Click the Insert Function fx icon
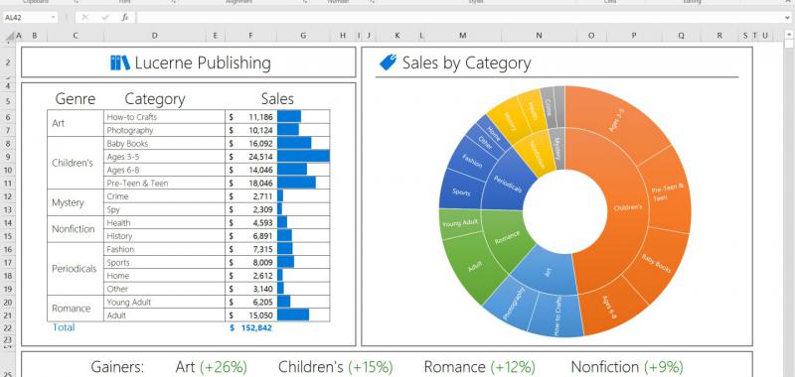This screenshot has height=377, width=795. coord(125,17)
